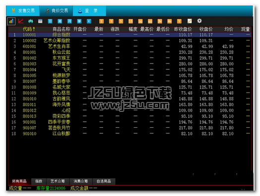Switch to the 指数 bottom tab
This screenshot has width=260, height=196.
click(39, 181)
